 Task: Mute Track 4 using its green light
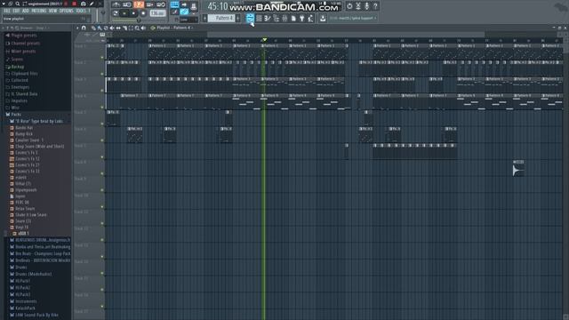(x=102, y=108)
